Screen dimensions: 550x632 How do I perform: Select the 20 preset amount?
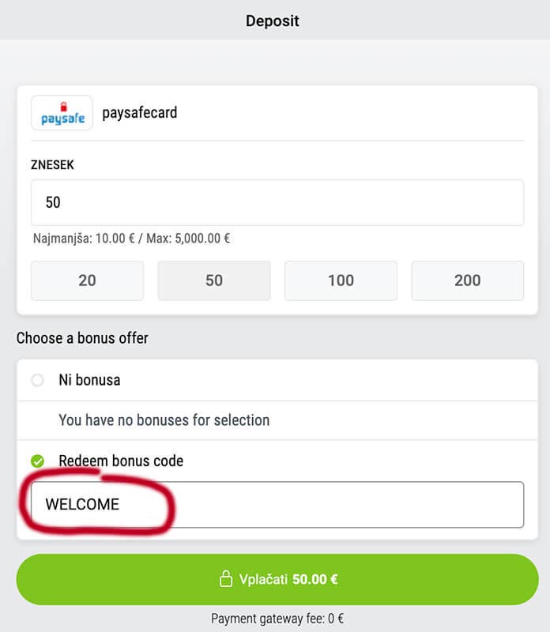tap(87, 280)
